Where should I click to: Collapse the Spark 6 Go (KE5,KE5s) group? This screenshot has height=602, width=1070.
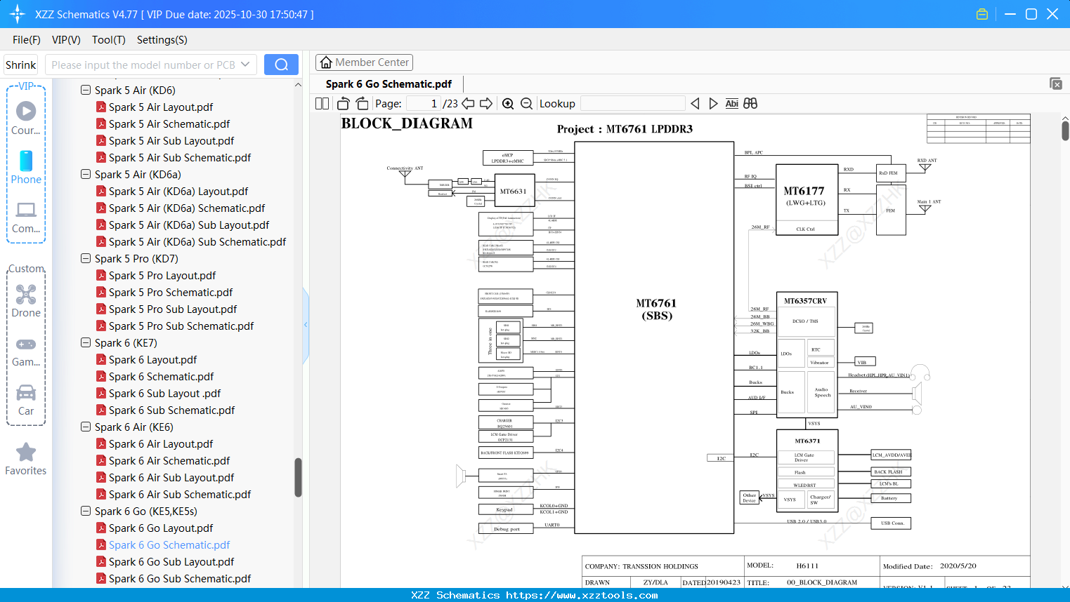point(85,511)
